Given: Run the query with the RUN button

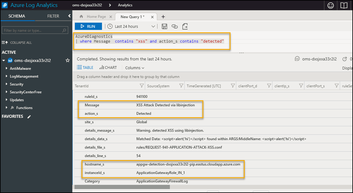Looking at the screenshot, I should click(88, 26).
